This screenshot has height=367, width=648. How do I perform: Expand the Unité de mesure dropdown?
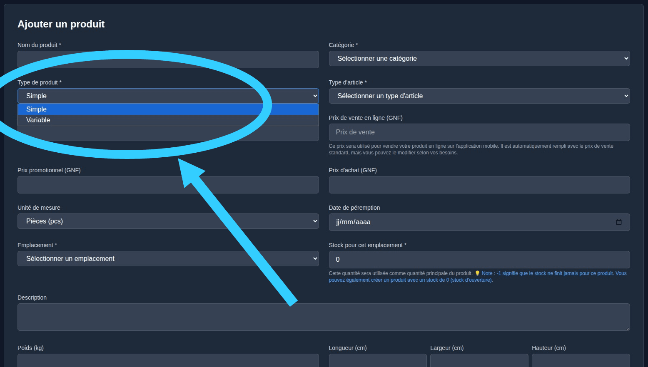click(x=168, y=221)
